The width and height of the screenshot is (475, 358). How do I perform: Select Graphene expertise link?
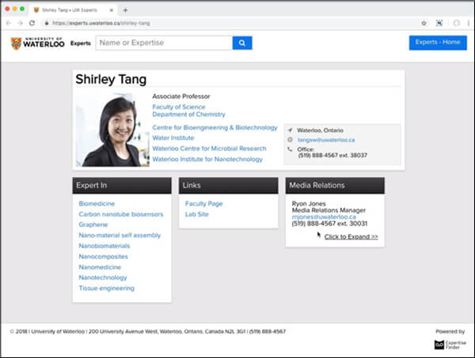93,224
